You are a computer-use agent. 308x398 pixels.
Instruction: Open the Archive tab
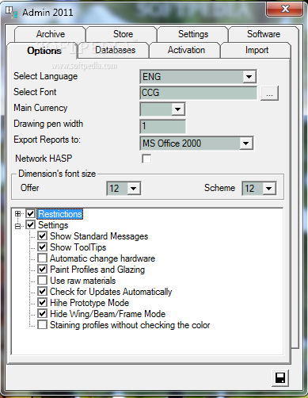pyautogui.click(x=51, y=34)
